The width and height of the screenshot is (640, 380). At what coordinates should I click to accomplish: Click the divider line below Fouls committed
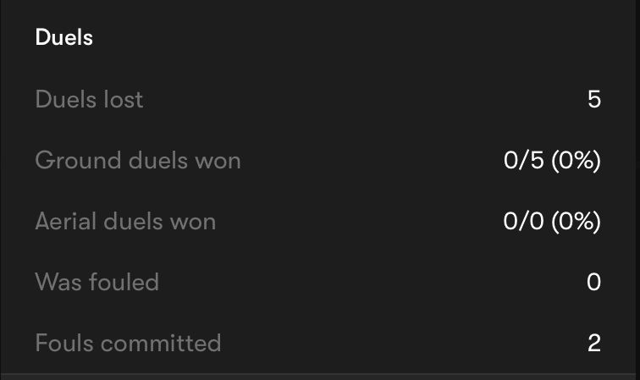[320, 373]
